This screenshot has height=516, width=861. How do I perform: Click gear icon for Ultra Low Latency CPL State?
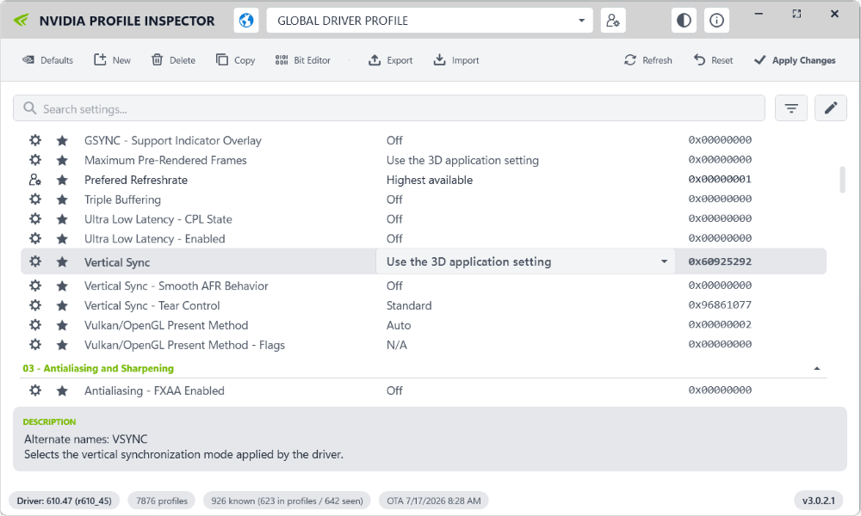pyautogui.click(x=35, y=219)
